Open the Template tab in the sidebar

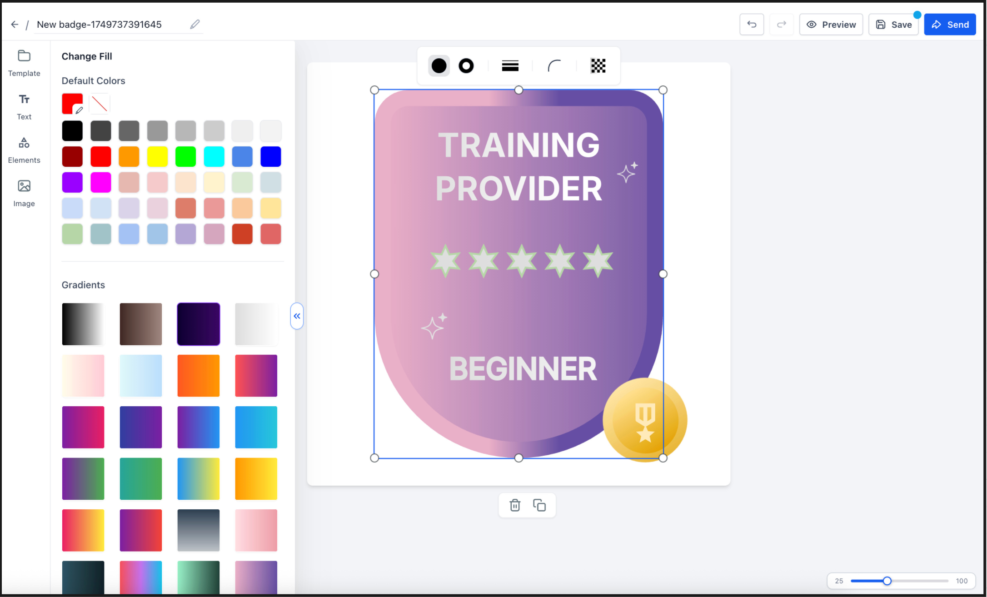(24, 63)
